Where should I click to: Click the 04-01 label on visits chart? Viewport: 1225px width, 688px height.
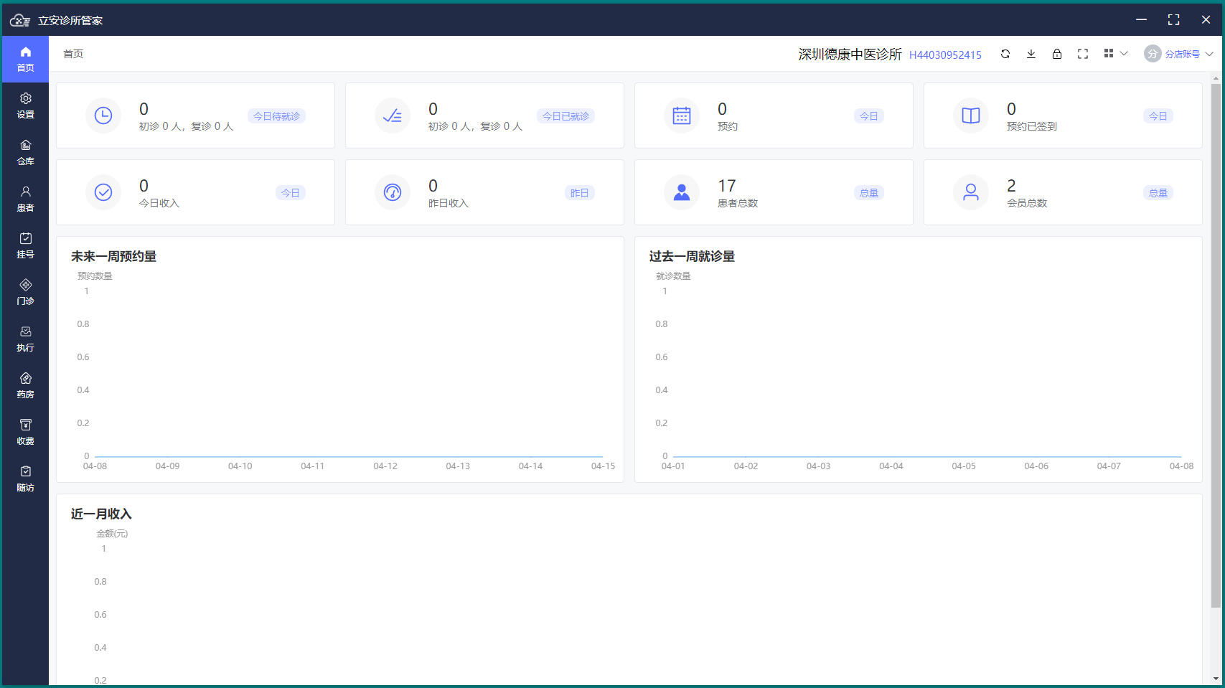pyautogui.click(x=673, y=466)
